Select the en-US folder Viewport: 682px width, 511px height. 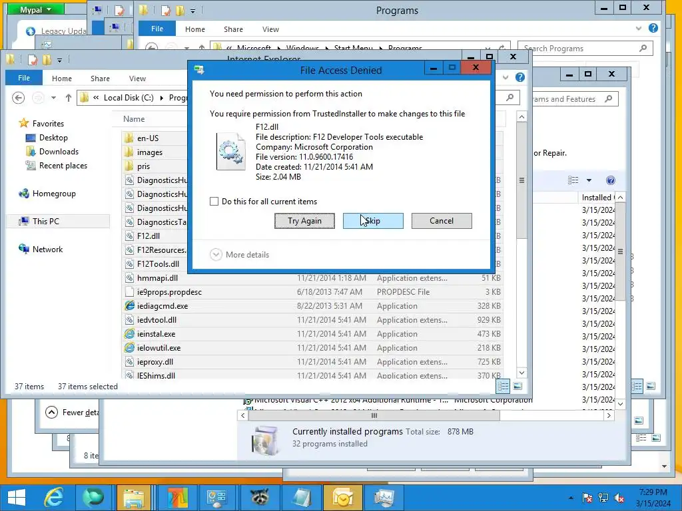tap(148, 138)
